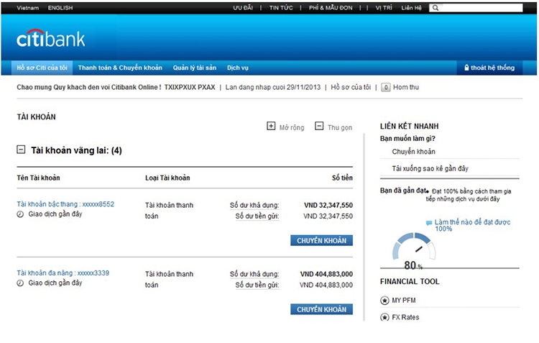This screenshot has width=539, height=343.
Task: Click the star icon beside FX Rates
Action: click(384, 317)
